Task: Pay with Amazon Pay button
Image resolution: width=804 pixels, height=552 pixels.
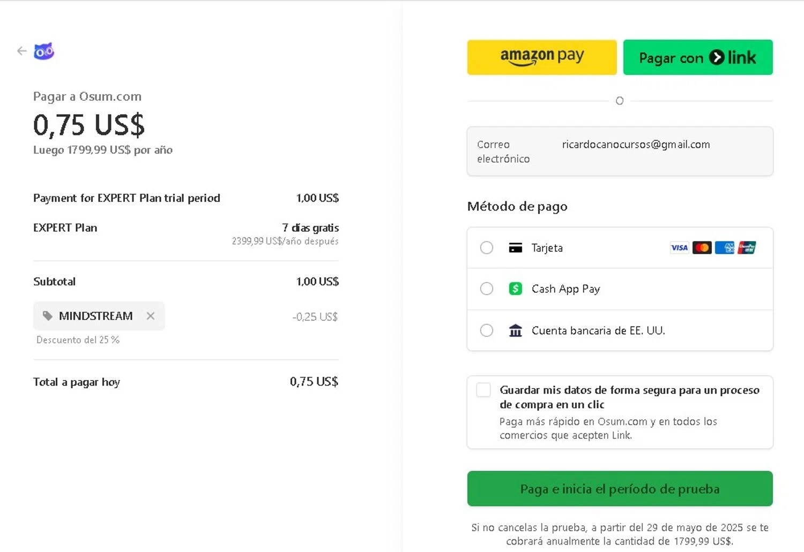Action: click(x=542, y=57)
